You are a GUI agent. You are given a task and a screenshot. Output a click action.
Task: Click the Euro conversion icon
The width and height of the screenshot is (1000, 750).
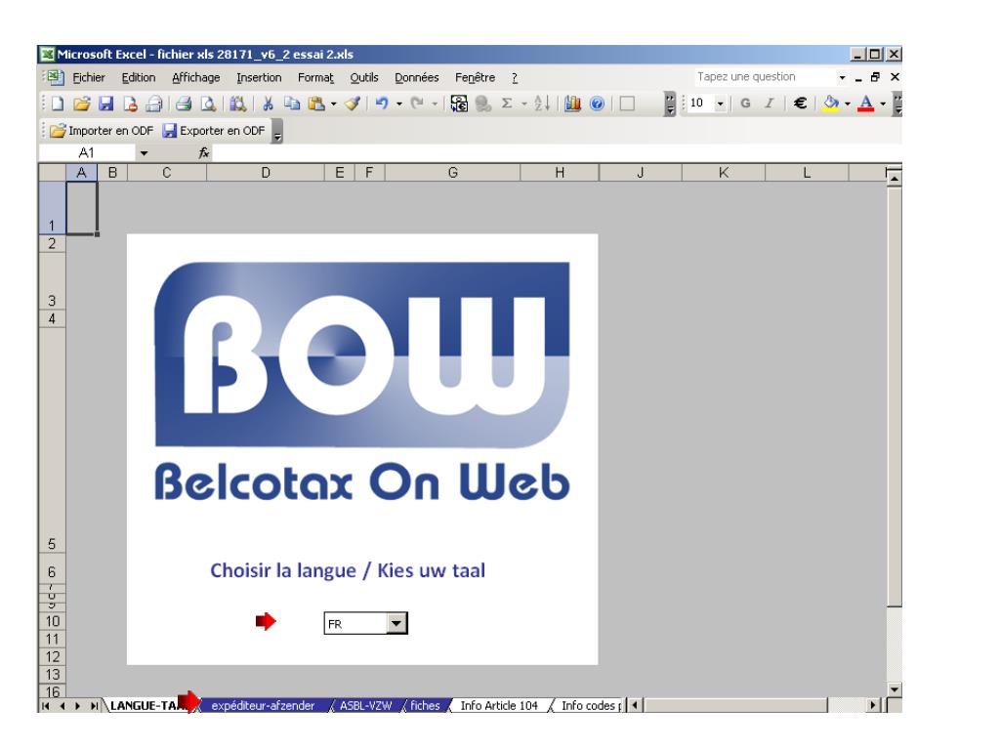459,104
